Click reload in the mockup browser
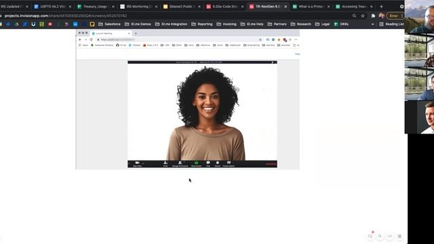The image size is (434, 244). pyautogui.click(x=91, y=39)
